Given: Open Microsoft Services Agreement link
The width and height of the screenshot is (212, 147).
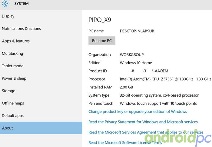Looking at the screenshot, I should coord(146,132).
